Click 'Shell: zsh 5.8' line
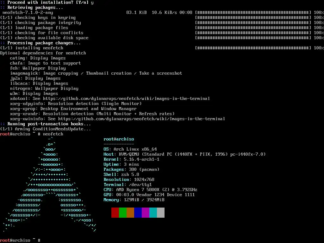The height and width of the screenshot is (243, 324). pyautogui.click(x=121, y=175)
